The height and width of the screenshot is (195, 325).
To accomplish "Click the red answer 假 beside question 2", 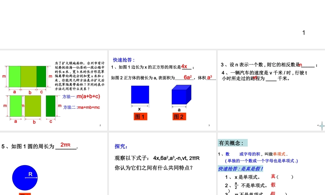I will point(272,185).
